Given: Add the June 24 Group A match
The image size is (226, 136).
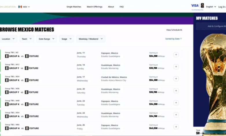Looking at the screenshot, I should [x=176, y=115].
